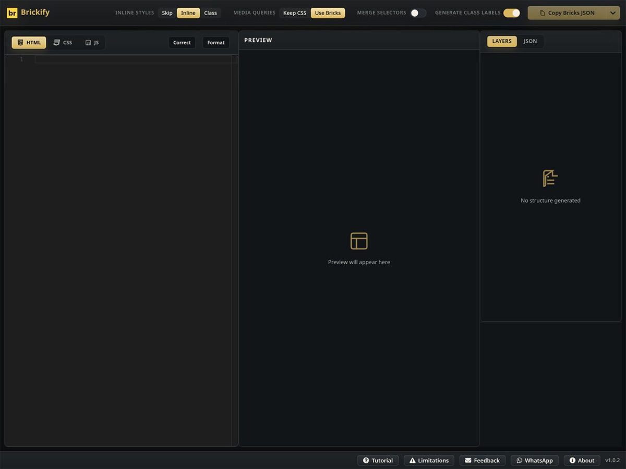
Task: Click the preview layout placeholder icon
Action: tap(359, 241)
